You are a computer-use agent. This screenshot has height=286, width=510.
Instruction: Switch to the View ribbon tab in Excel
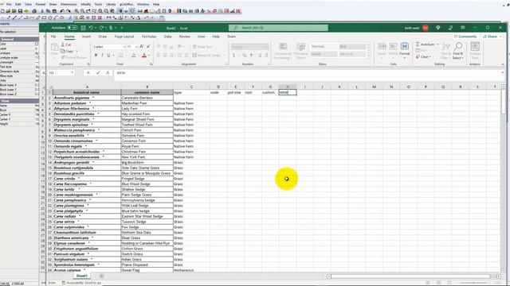pyautogui.click(x=202, y=37)
